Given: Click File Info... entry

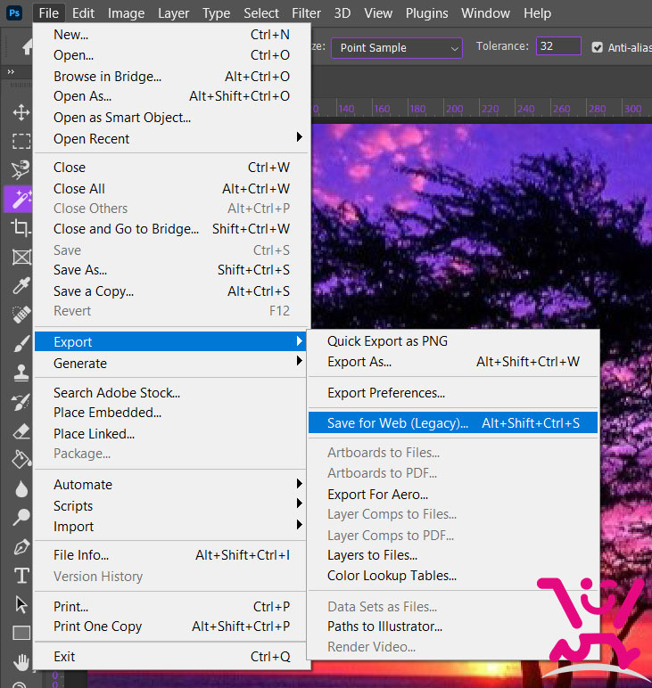Looking at the screenshot, I should click(x=171, y=555).
